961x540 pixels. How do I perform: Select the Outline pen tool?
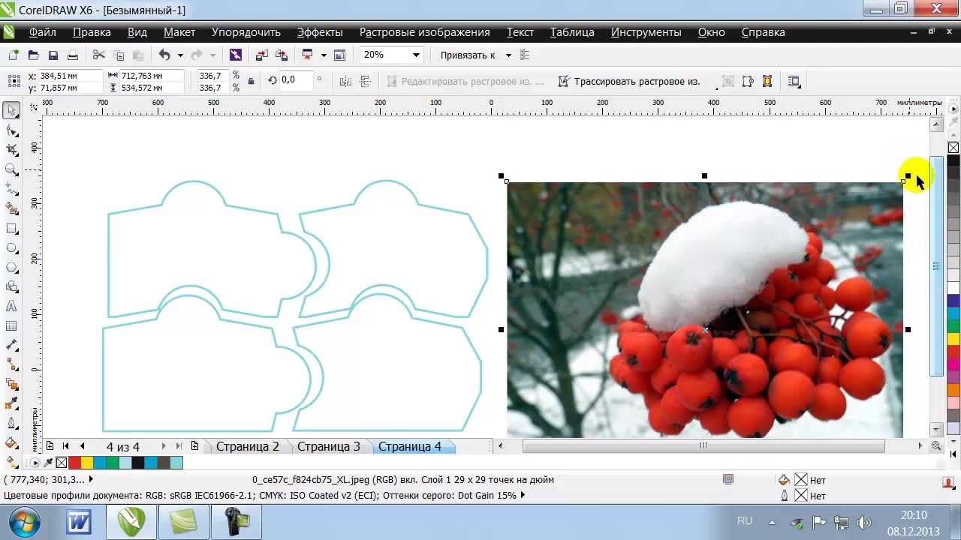pyautogui.click(x=11, y=423)
